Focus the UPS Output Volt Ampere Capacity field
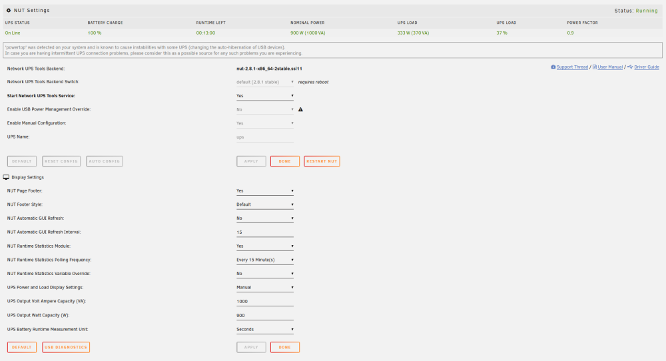This screenshot has width=666, height=361. [x=265, y=302]
